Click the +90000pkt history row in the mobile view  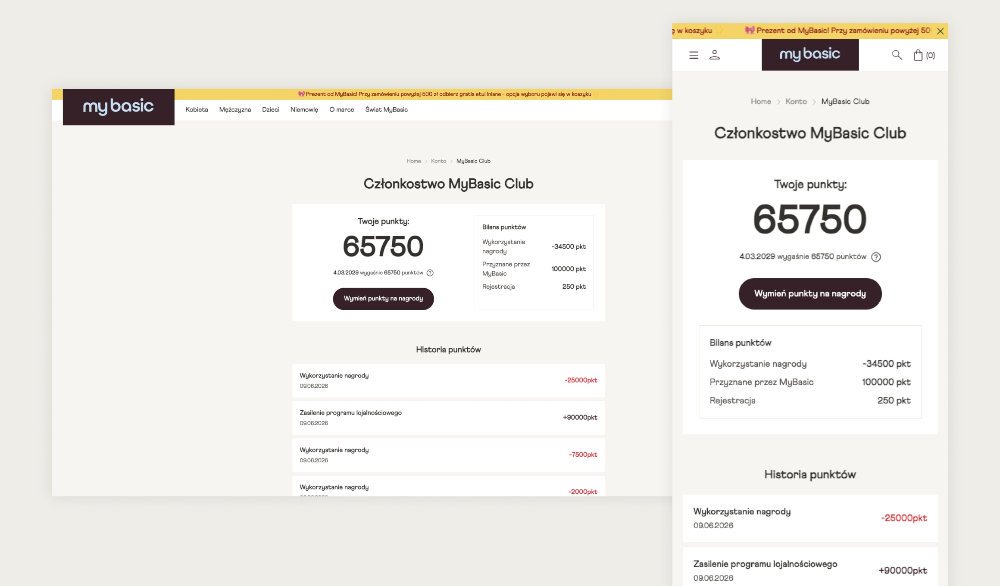pyautogui.click(x=810, y=567)
